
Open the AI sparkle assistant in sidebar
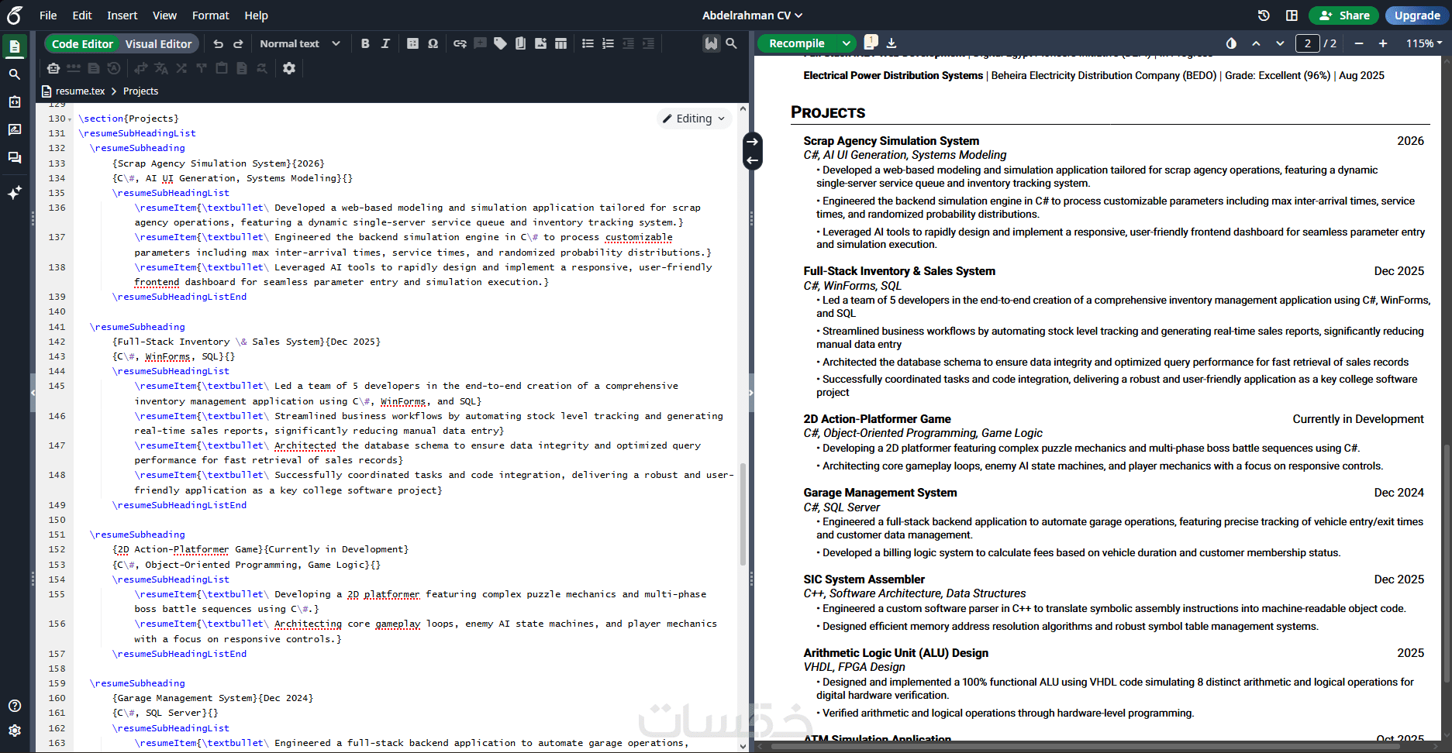pos(15,192)
